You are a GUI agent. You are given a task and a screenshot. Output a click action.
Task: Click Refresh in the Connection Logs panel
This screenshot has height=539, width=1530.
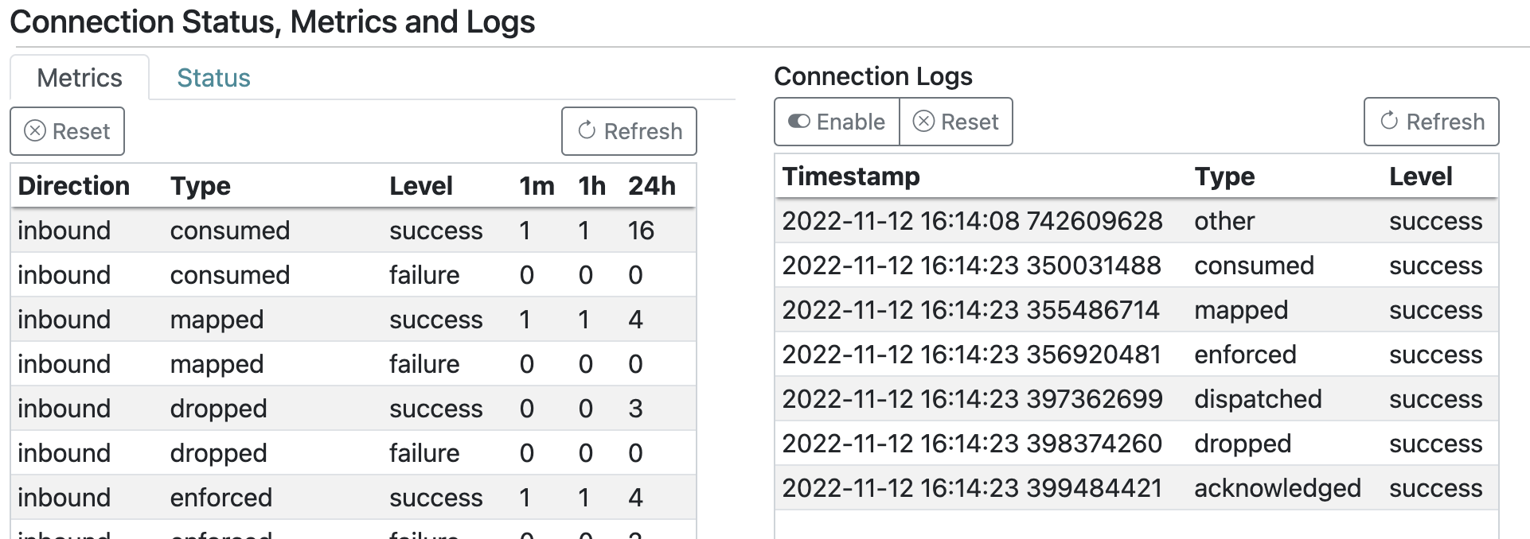(x=1430, y=122)
